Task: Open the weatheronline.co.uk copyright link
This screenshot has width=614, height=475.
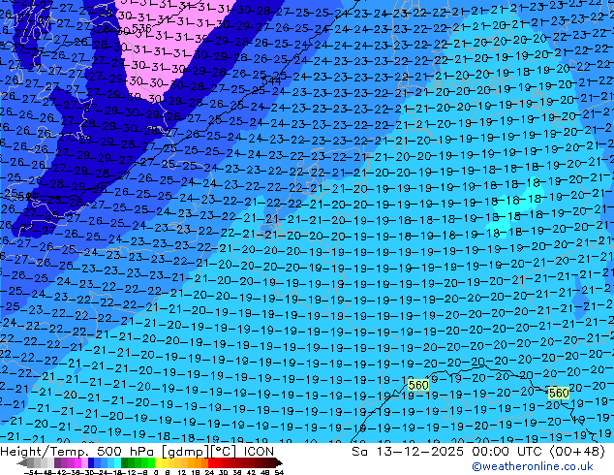Action: point(533,466)
